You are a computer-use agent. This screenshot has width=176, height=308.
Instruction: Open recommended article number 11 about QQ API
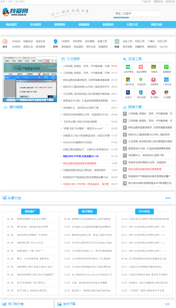pyautogui.click(x=150, y=183)
